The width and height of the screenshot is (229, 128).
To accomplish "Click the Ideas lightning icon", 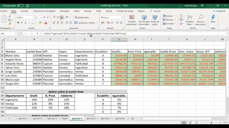I will coord(213,17).
